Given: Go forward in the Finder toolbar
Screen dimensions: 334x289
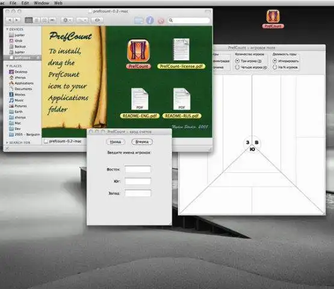Looking at the screenshot, I should [x=17, y=20].
